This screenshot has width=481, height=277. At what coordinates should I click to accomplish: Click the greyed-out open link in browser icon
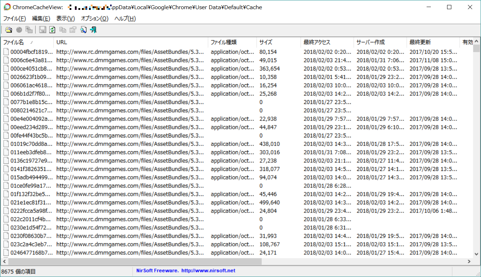[19, 30]
